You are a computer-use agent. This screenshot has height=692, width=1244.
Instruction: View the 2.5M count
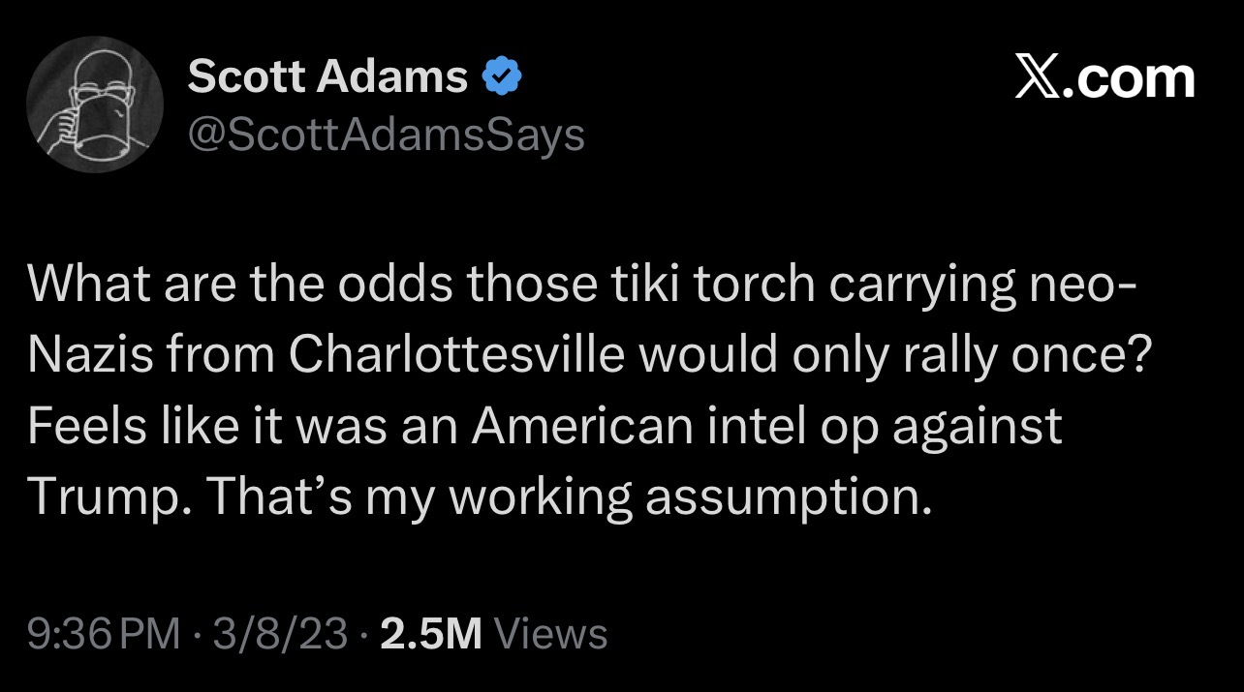click(x=431, y=634)
